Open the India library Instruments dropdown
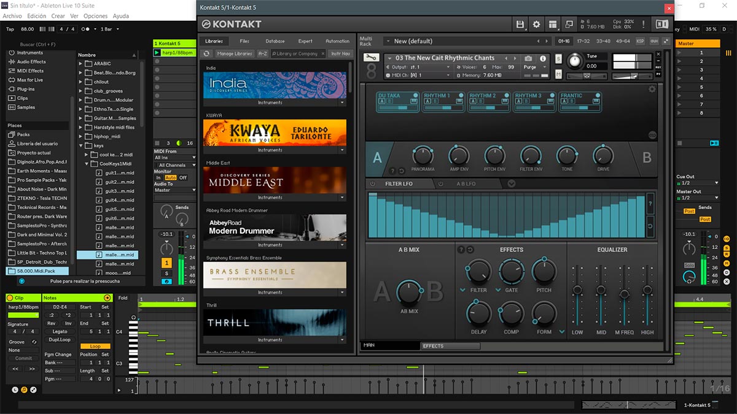 [x=343, y=102]
